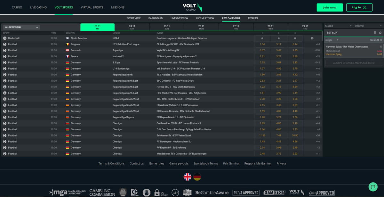The image size is (384, 197).
Task: Open Volt Affiliates logo
Action: coord(297,192)
